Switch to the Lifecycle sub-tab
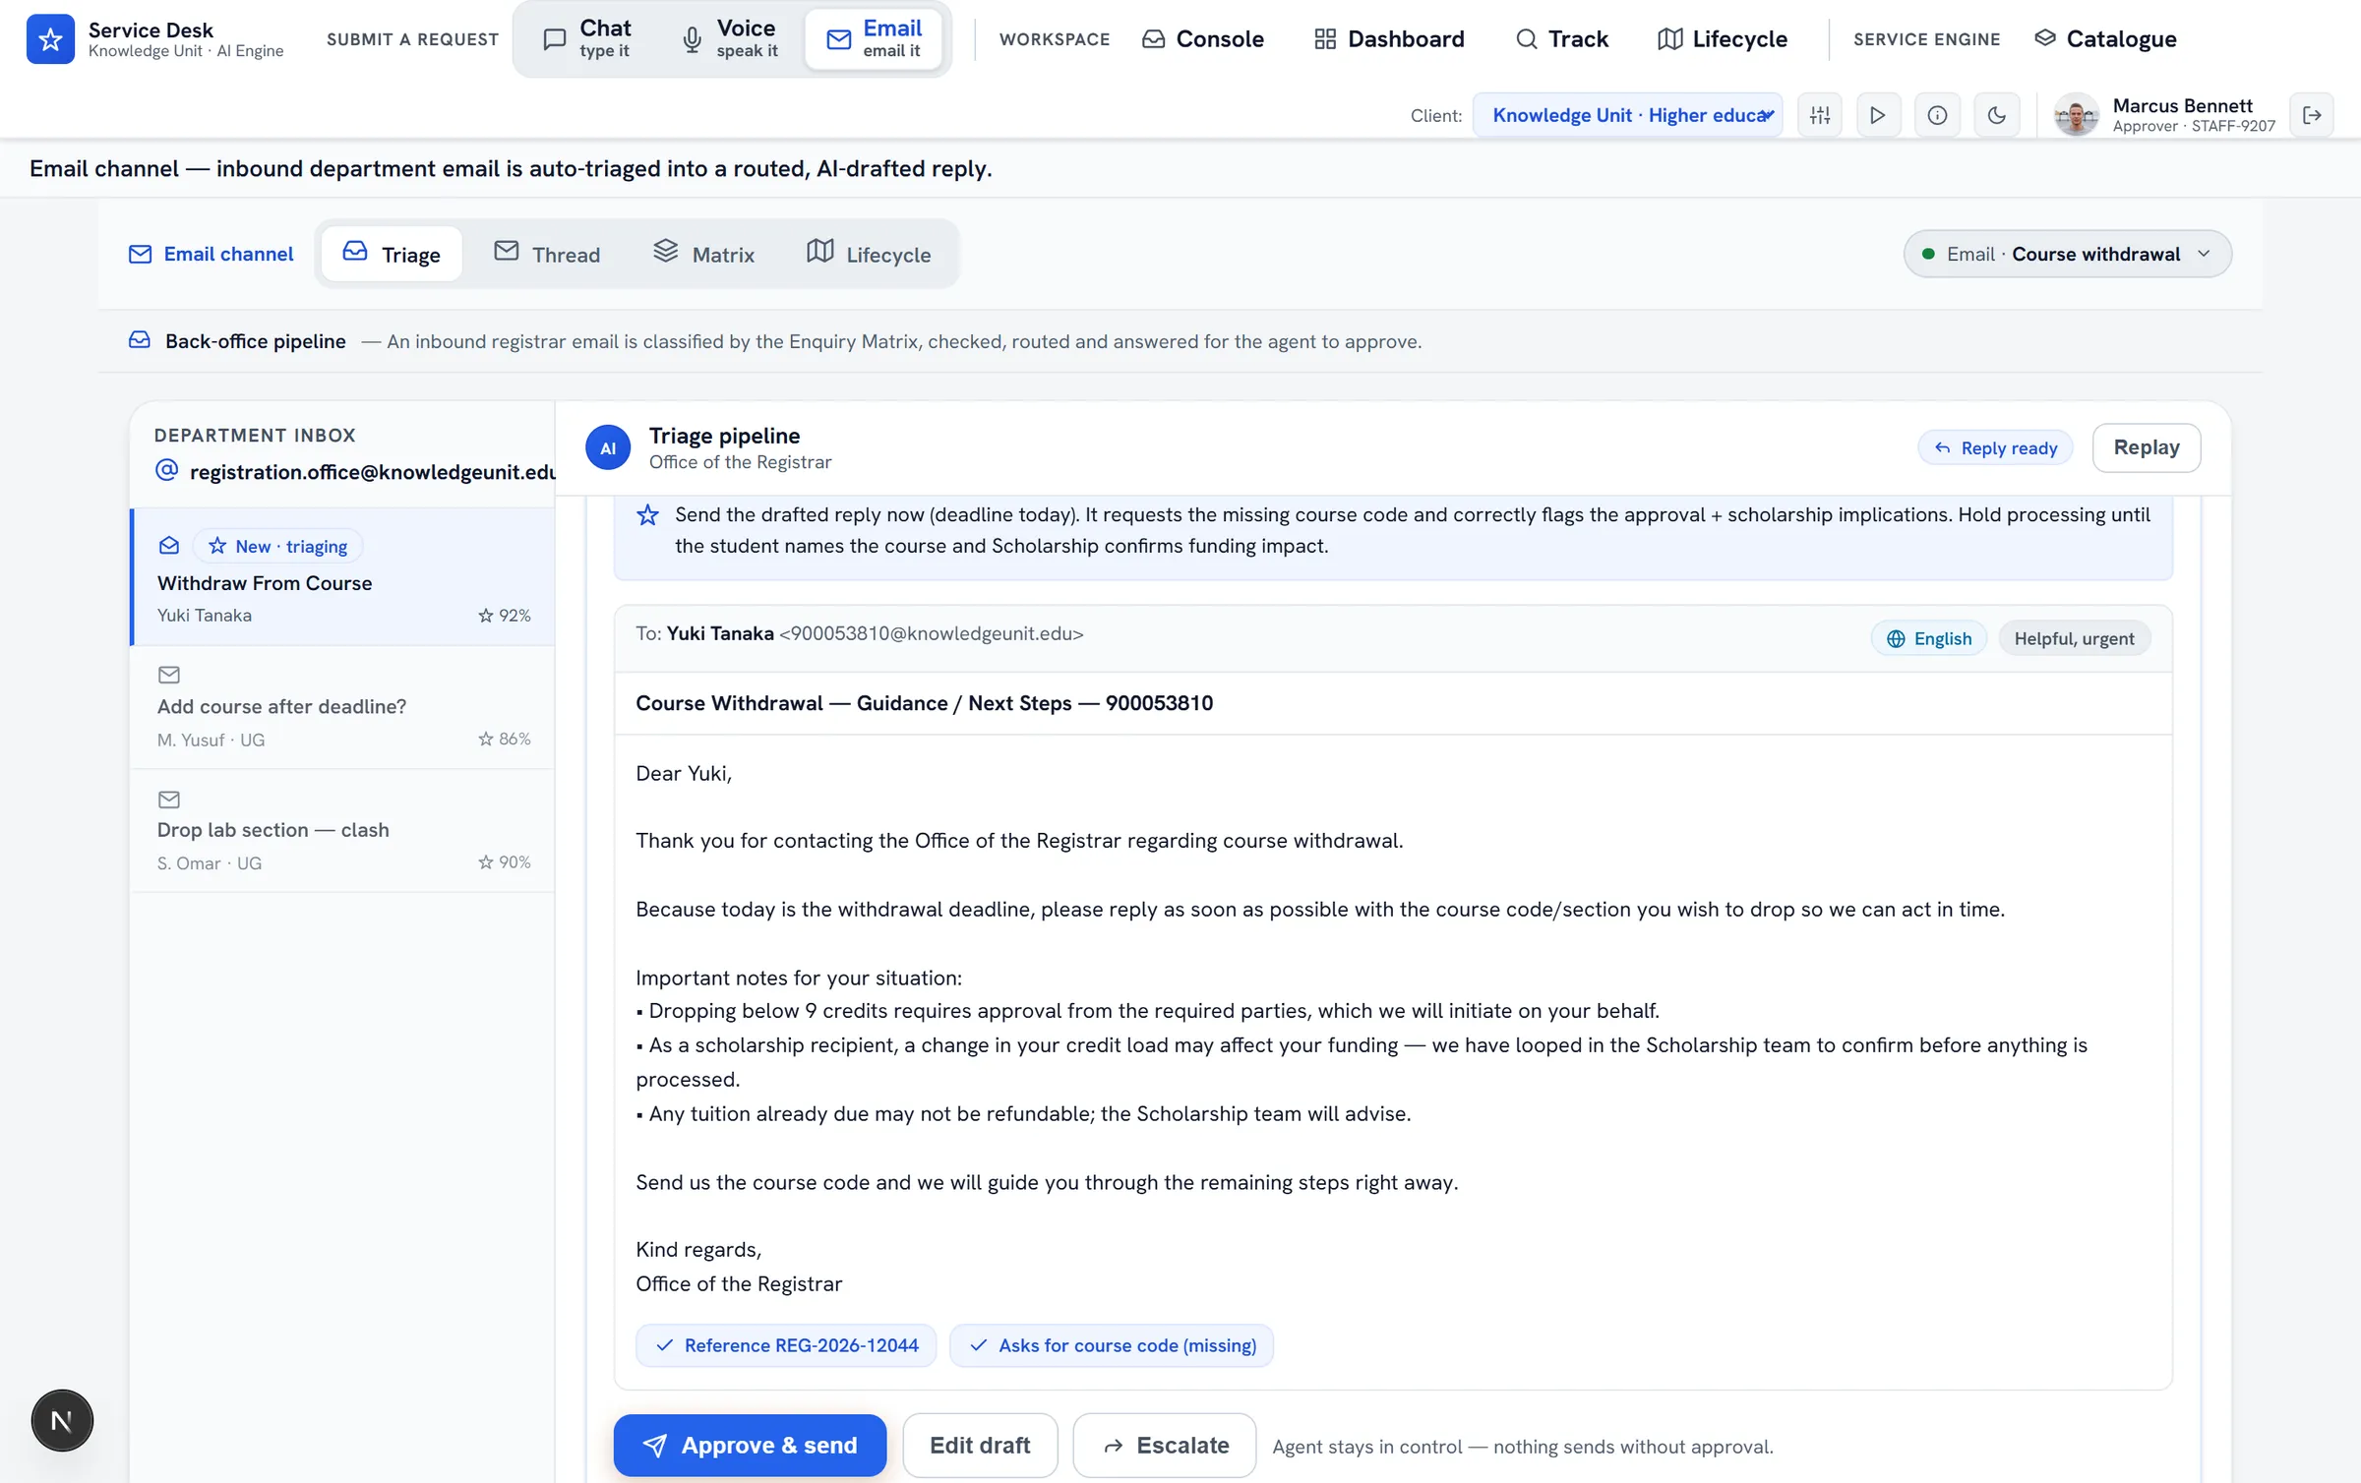This screenshot has width=2361, height=1483. 869,254
